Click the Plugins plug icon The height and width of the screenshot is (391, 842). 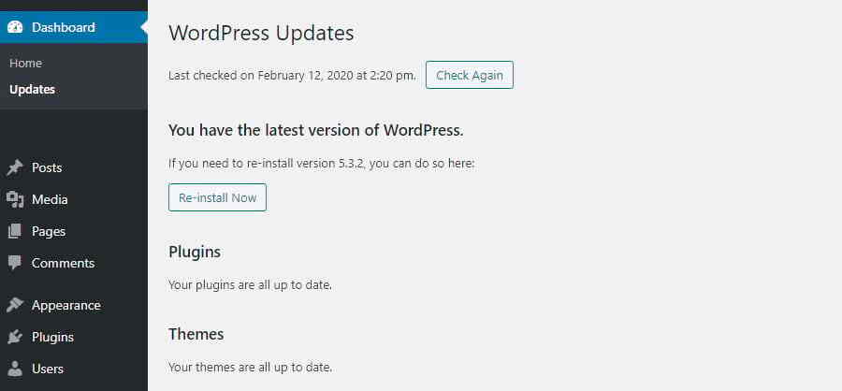pos(15,337)
